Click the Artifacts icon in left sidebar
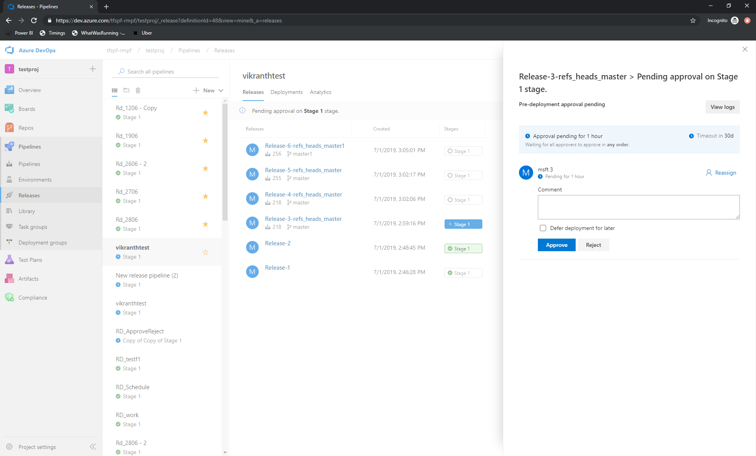 [x=10, y=279]
